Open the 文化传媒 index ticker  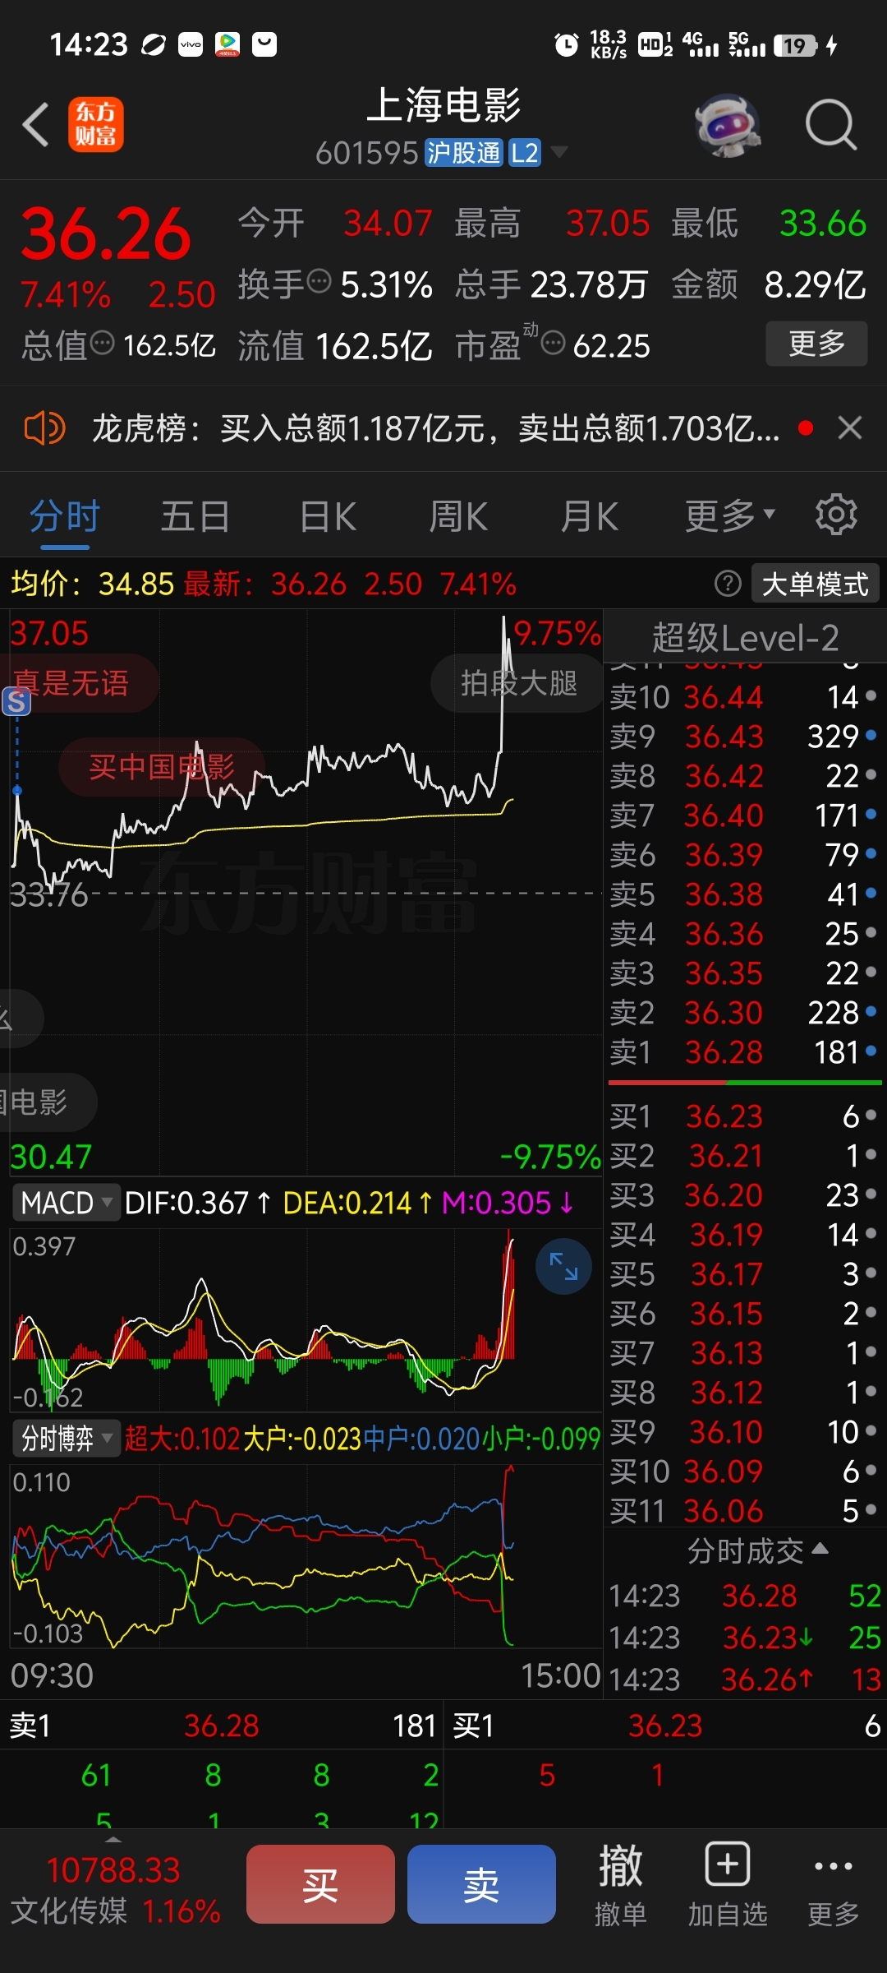pyautogui.click(x=115, y=1890)
